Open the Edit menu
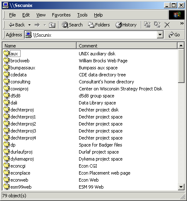The width and height of the screenshot is (187, 201). (26, 15)
